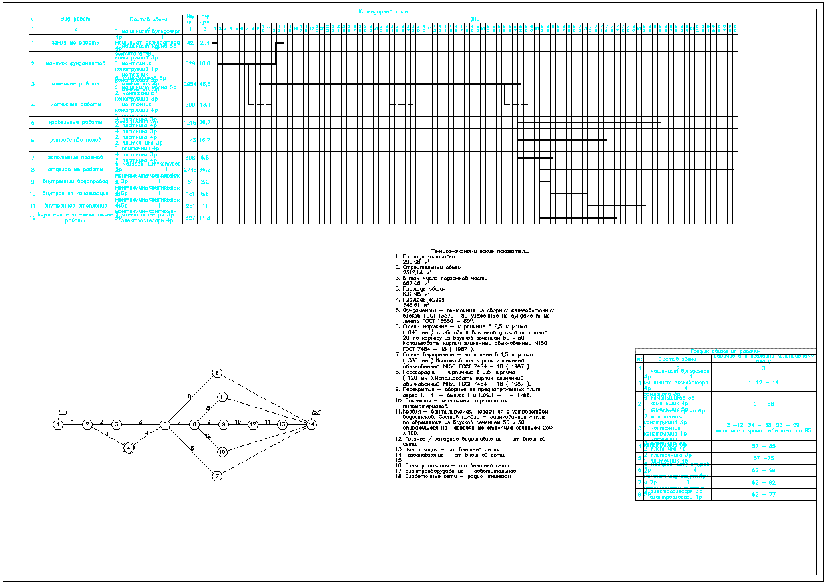Click circled node 13 in the network diagram

point(282,424)
